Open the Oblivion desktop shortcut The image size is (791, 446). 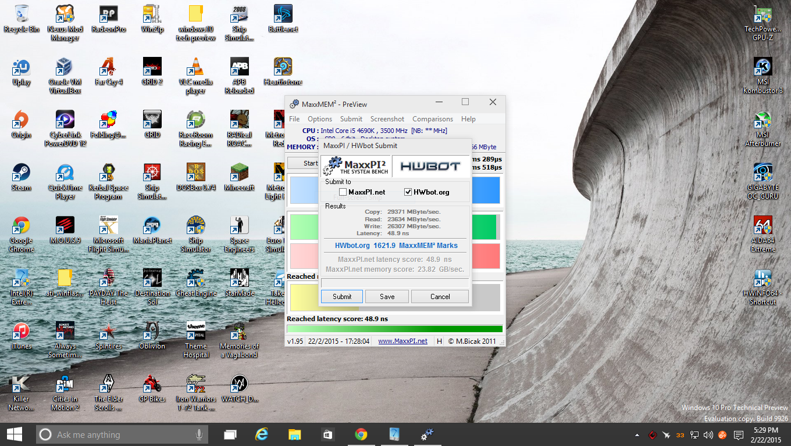point(152,336)
